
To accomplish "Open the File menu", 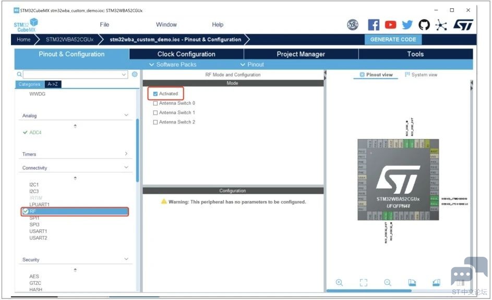I will [104, 24].
